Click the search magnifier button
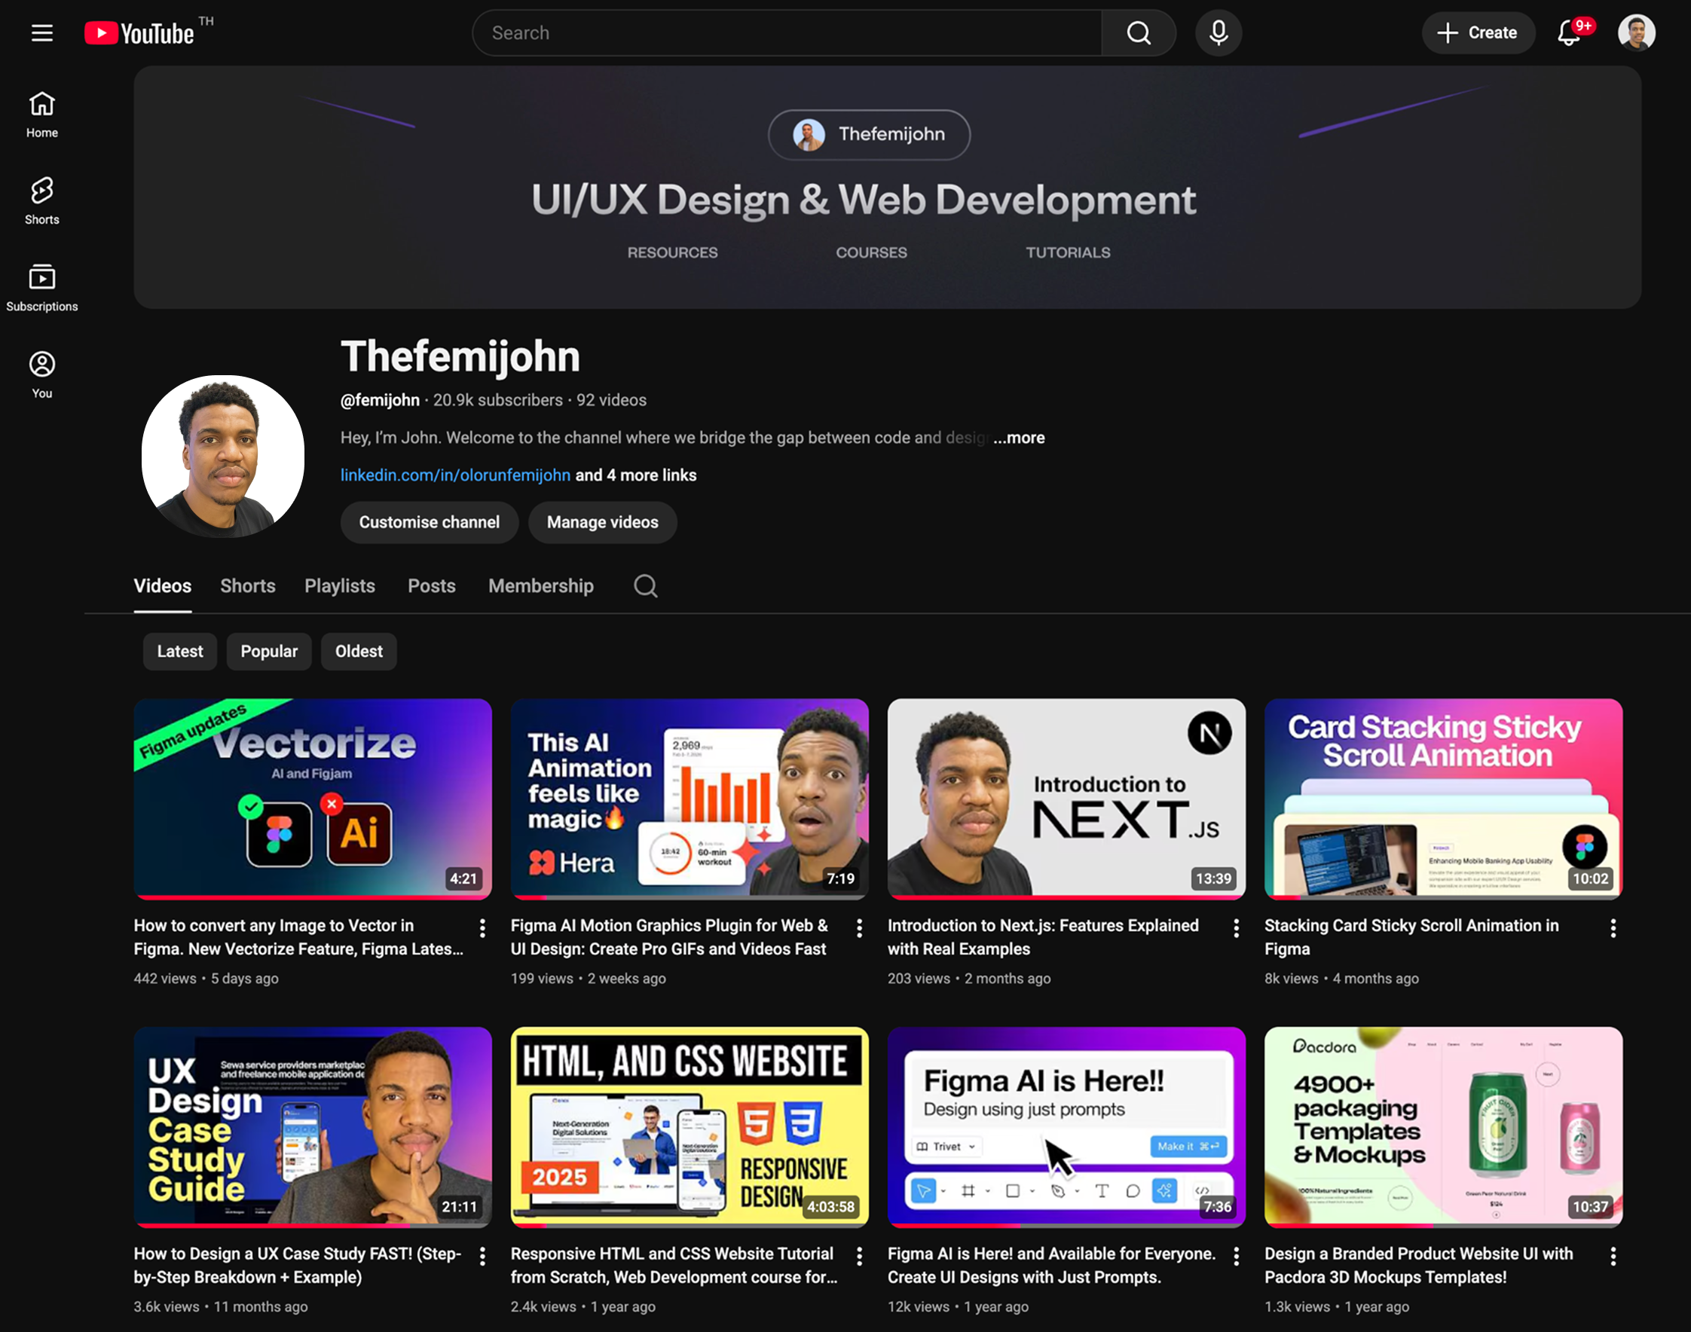The height and width of the screenshot is (1332, 1691). click(1138, 32)
